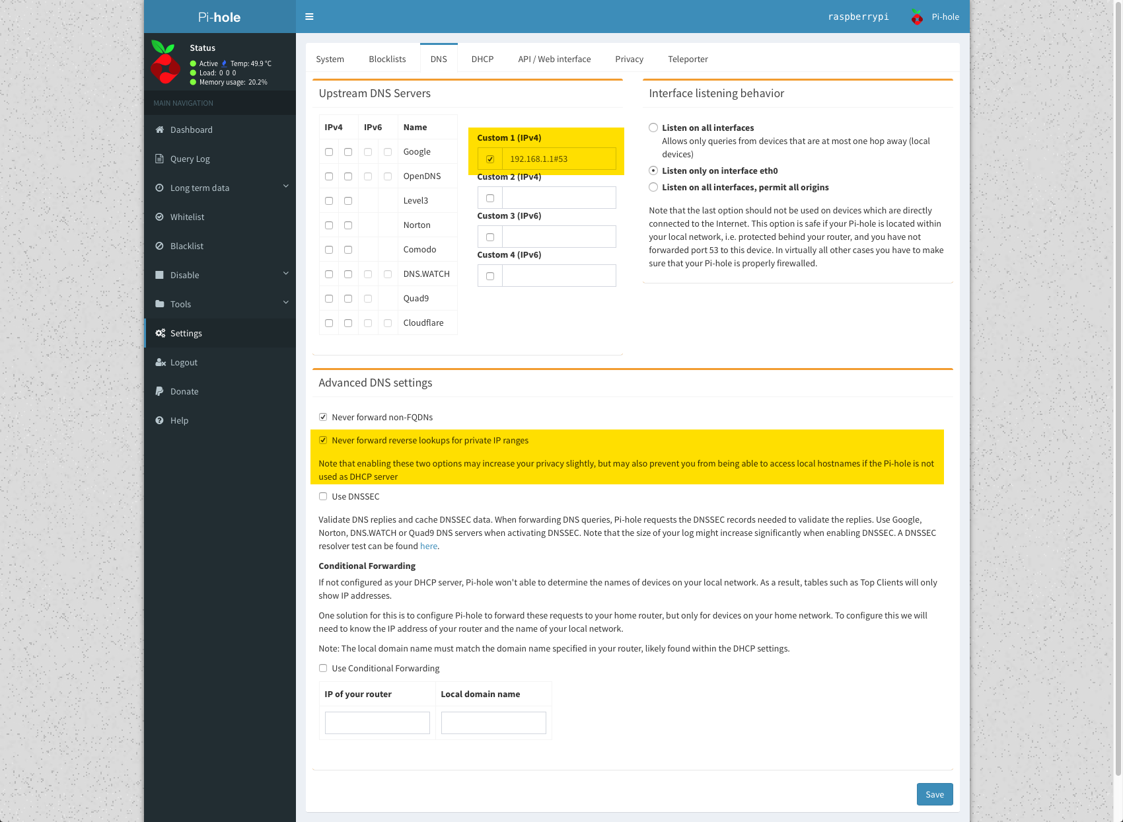Screen dimensions: 1123x822
Task: Click the Long term data clock icon
Action: (160, 188)
